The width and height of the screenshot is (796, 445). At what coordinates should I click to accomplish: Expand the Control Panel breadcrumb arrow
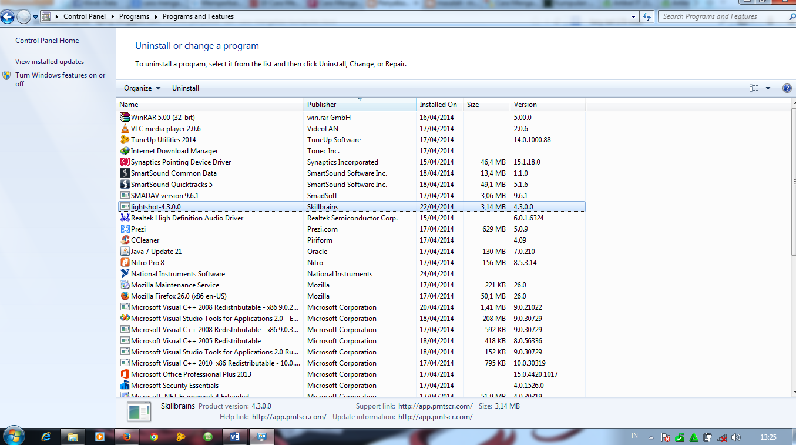click(114, 16)
